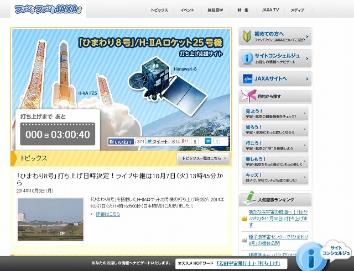Open the 「ひまわり8号」打ち上げ日時決定 headline
The image size is (354, 271).
(x=120, y=179)
